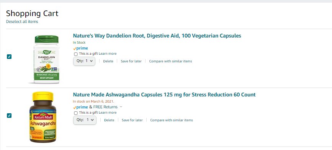Image resolution: width=332 pixels, height=150 pixels.
Task: Save Dandelion Root for later
Action: (x=131, y=61)
